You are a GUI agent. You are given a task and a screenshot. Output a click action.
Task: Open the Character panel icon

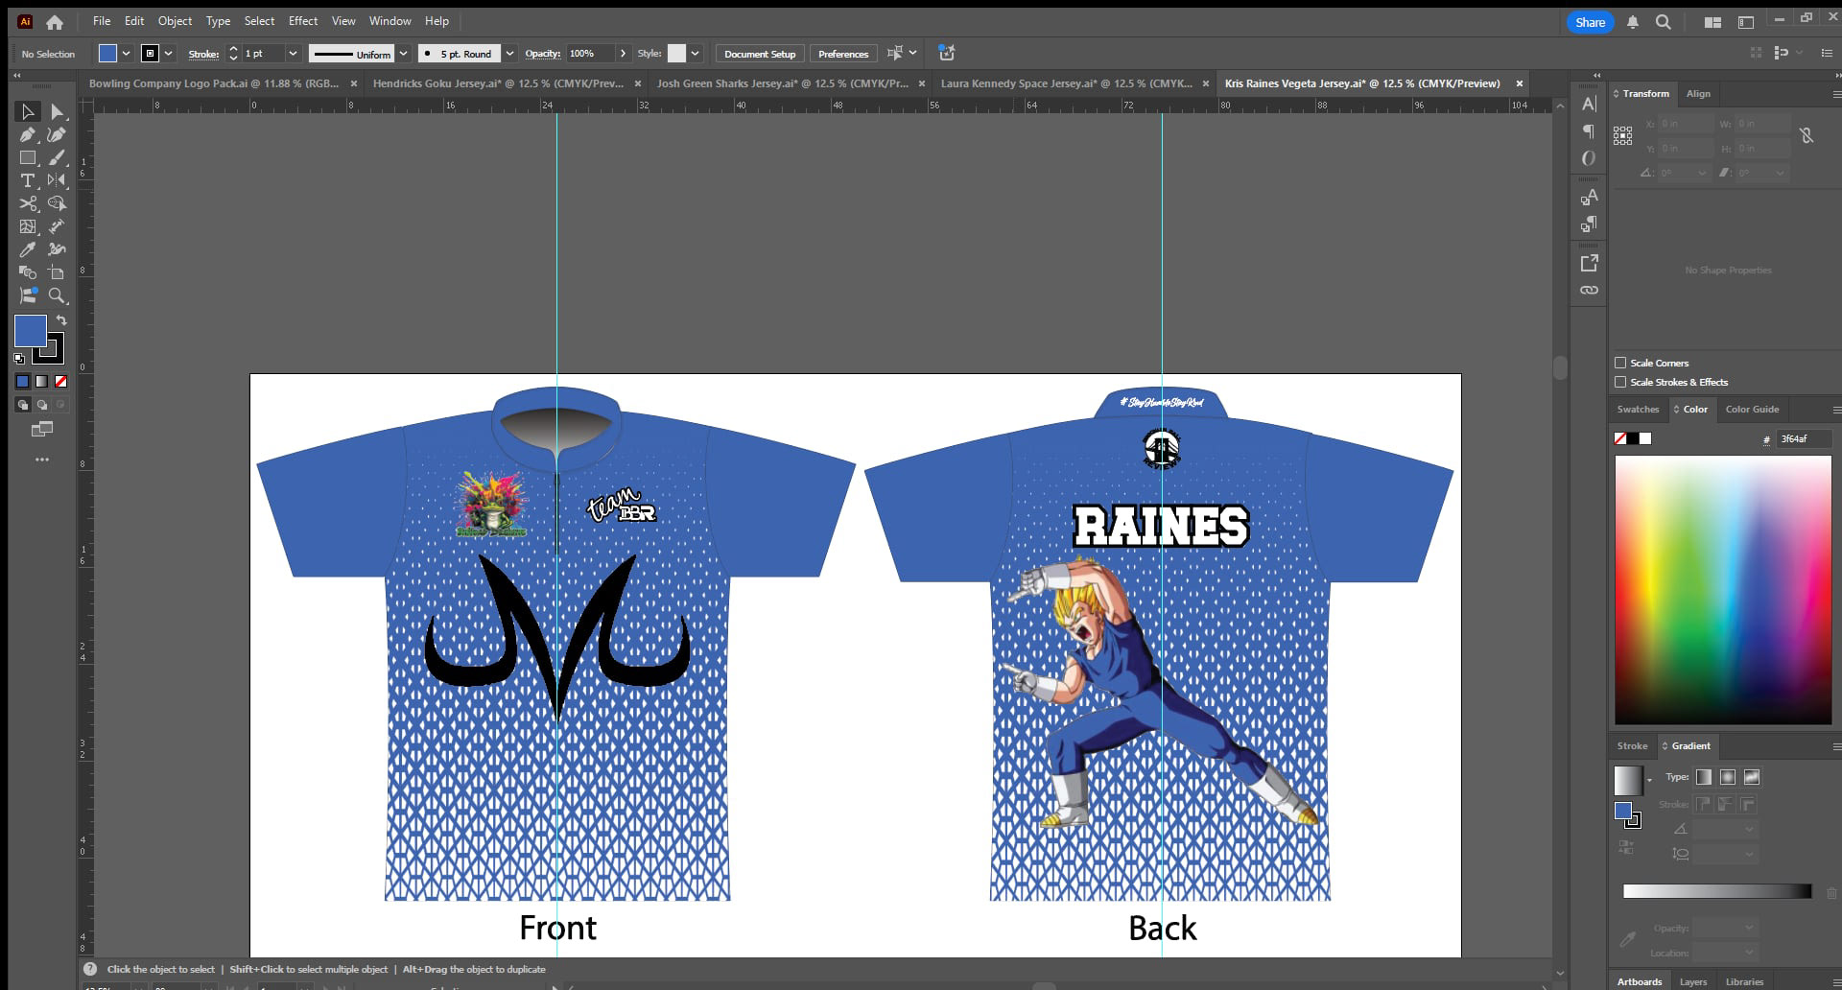(x=1589, y=104)
